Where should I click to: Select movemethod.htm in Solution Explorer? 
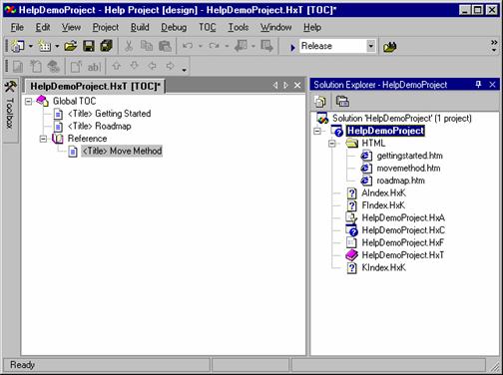[408, 169]
